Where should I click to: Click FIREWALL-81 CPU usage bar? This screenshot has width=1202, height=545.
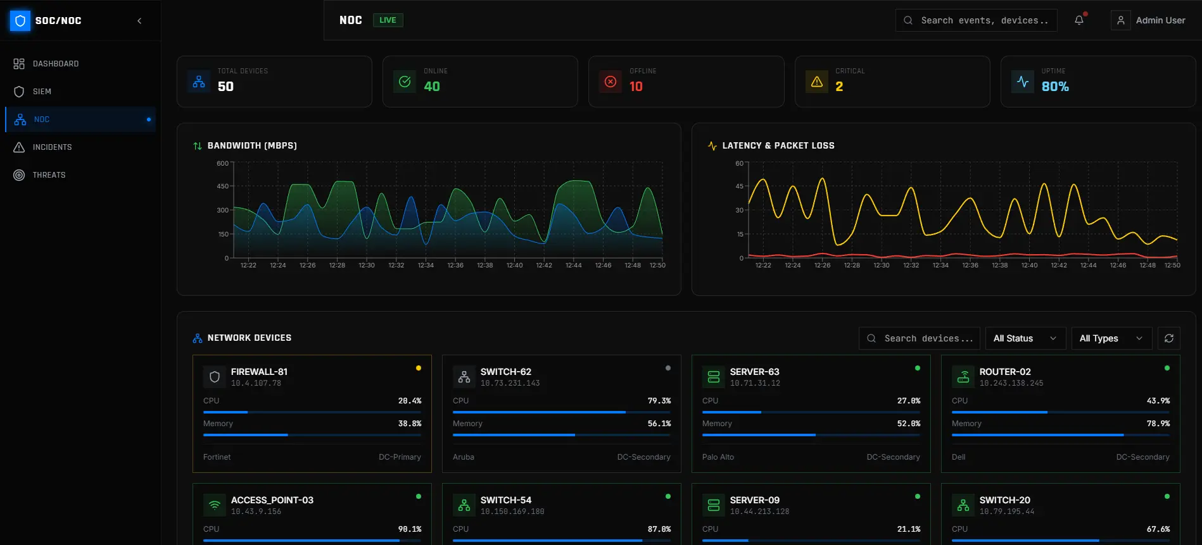coord(312,412)
